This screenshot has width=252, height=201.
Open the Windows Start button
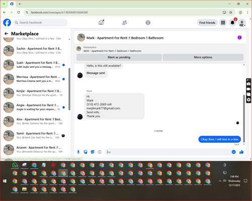(x=5, y=181)
